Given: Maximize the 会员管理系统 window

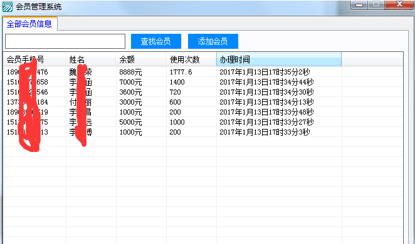Looking at the screenshot, I should point(376,5).
